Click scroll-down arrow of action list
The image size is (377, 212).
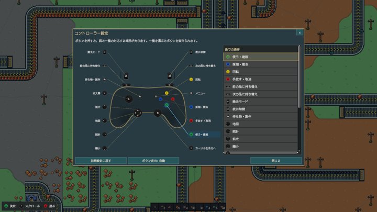pos(299,151)
